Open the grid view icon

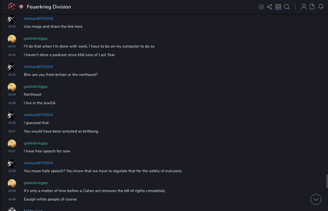click(x=278, y=7)
